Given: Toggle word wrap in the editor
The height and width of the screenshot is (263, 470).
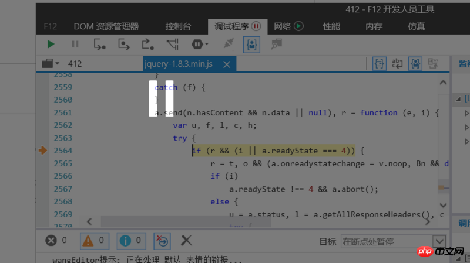Looking at the screenshot, I should tap(398, 63).
